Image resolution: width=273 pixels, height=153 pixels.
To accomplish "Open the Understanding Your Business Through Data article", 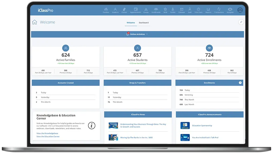I will [x=143, y=125].
